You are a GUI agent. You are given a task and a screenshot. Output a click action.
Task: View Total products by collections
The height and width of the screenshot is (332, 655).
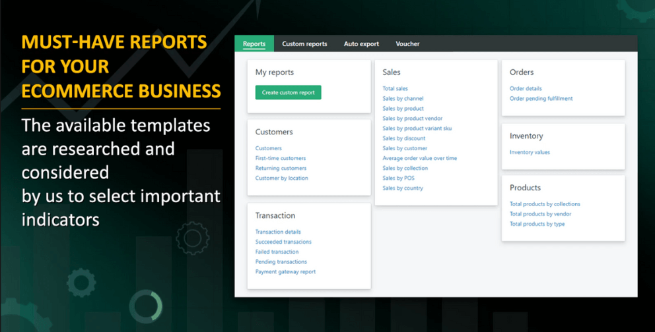click(x=545, y=204)
